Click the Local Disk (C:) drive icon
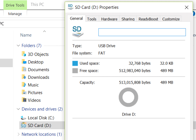196x140 pixels. 24,118
